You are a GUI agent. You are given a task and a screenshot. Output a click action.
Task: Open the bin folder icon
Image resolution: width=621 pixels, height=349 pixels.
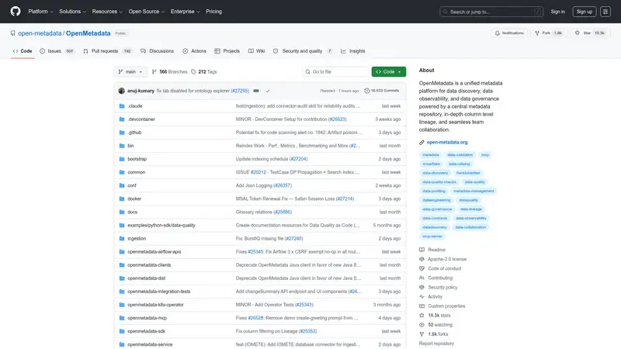point(122,146)
